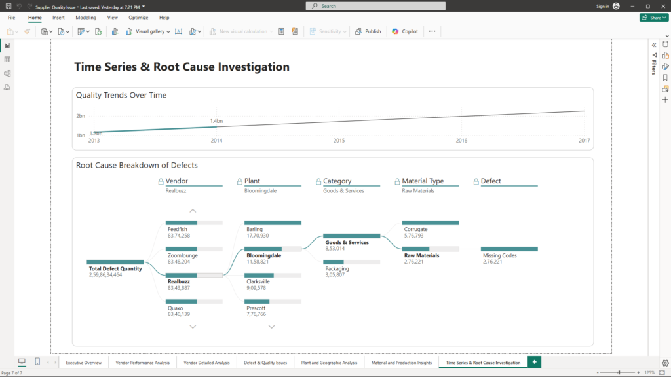
Task: Click the Copilot icon in ribbon
Action: click(395, 31)
